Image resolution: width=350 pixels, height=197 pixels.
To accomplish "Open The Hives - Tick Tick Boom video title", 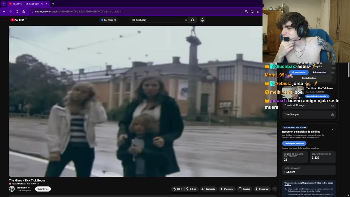I will (x=27, y=180).
